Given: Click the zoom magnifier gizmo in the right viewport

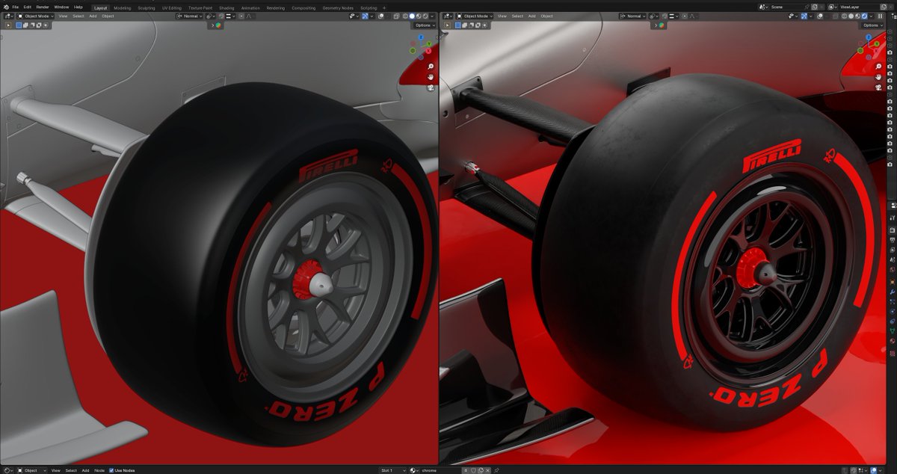Looking at the screenshot, I should [x=879, y=66].
